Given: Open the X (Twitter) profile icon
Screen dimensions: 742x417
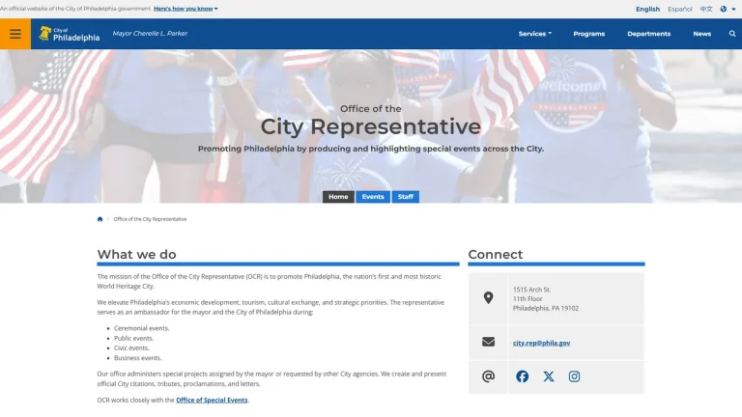Looking at the screenshot, I should pos(549,376).
